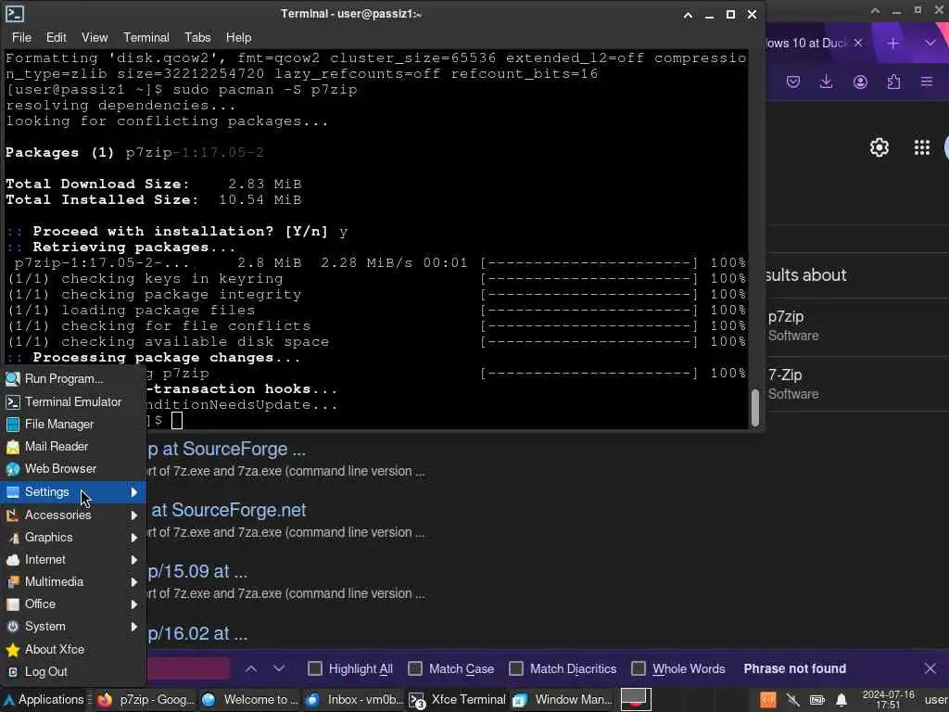Viewport: 949px width, 712px height.
Task: Expand the System submenu
Action: (72, 627)
